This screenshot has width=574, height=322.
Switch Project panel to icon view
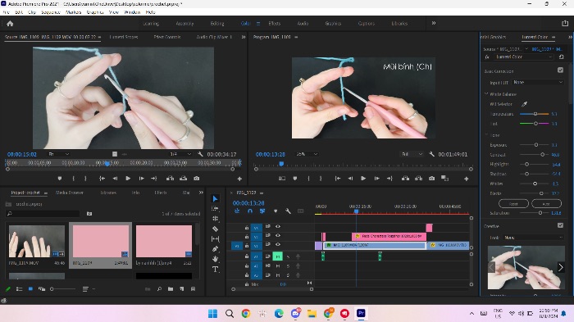coord(31,289)
